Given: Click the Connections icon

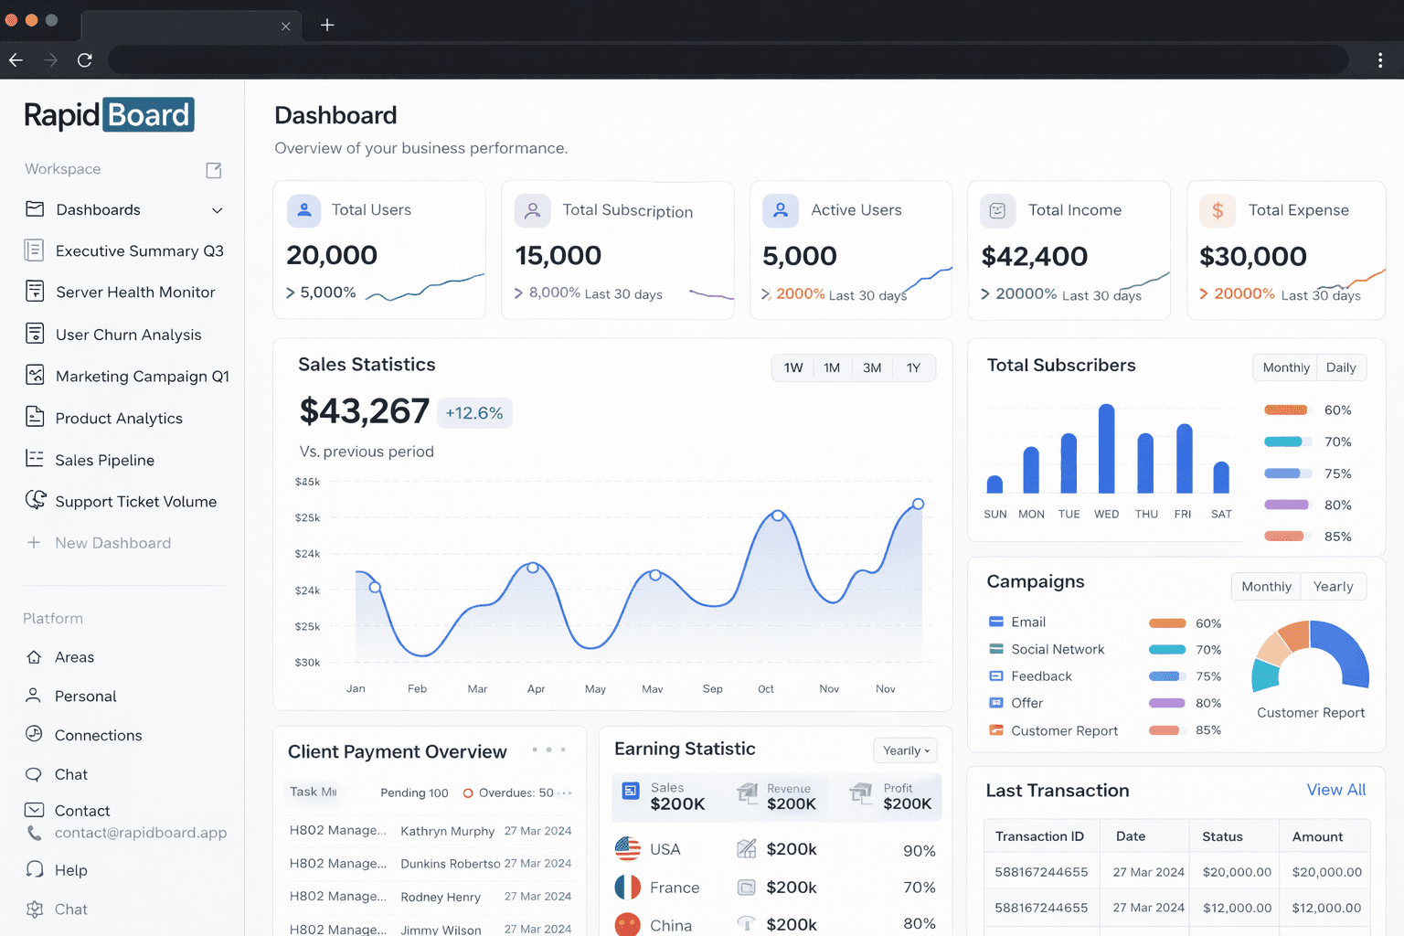Looking at the screenshot, I should coord(34,734).
